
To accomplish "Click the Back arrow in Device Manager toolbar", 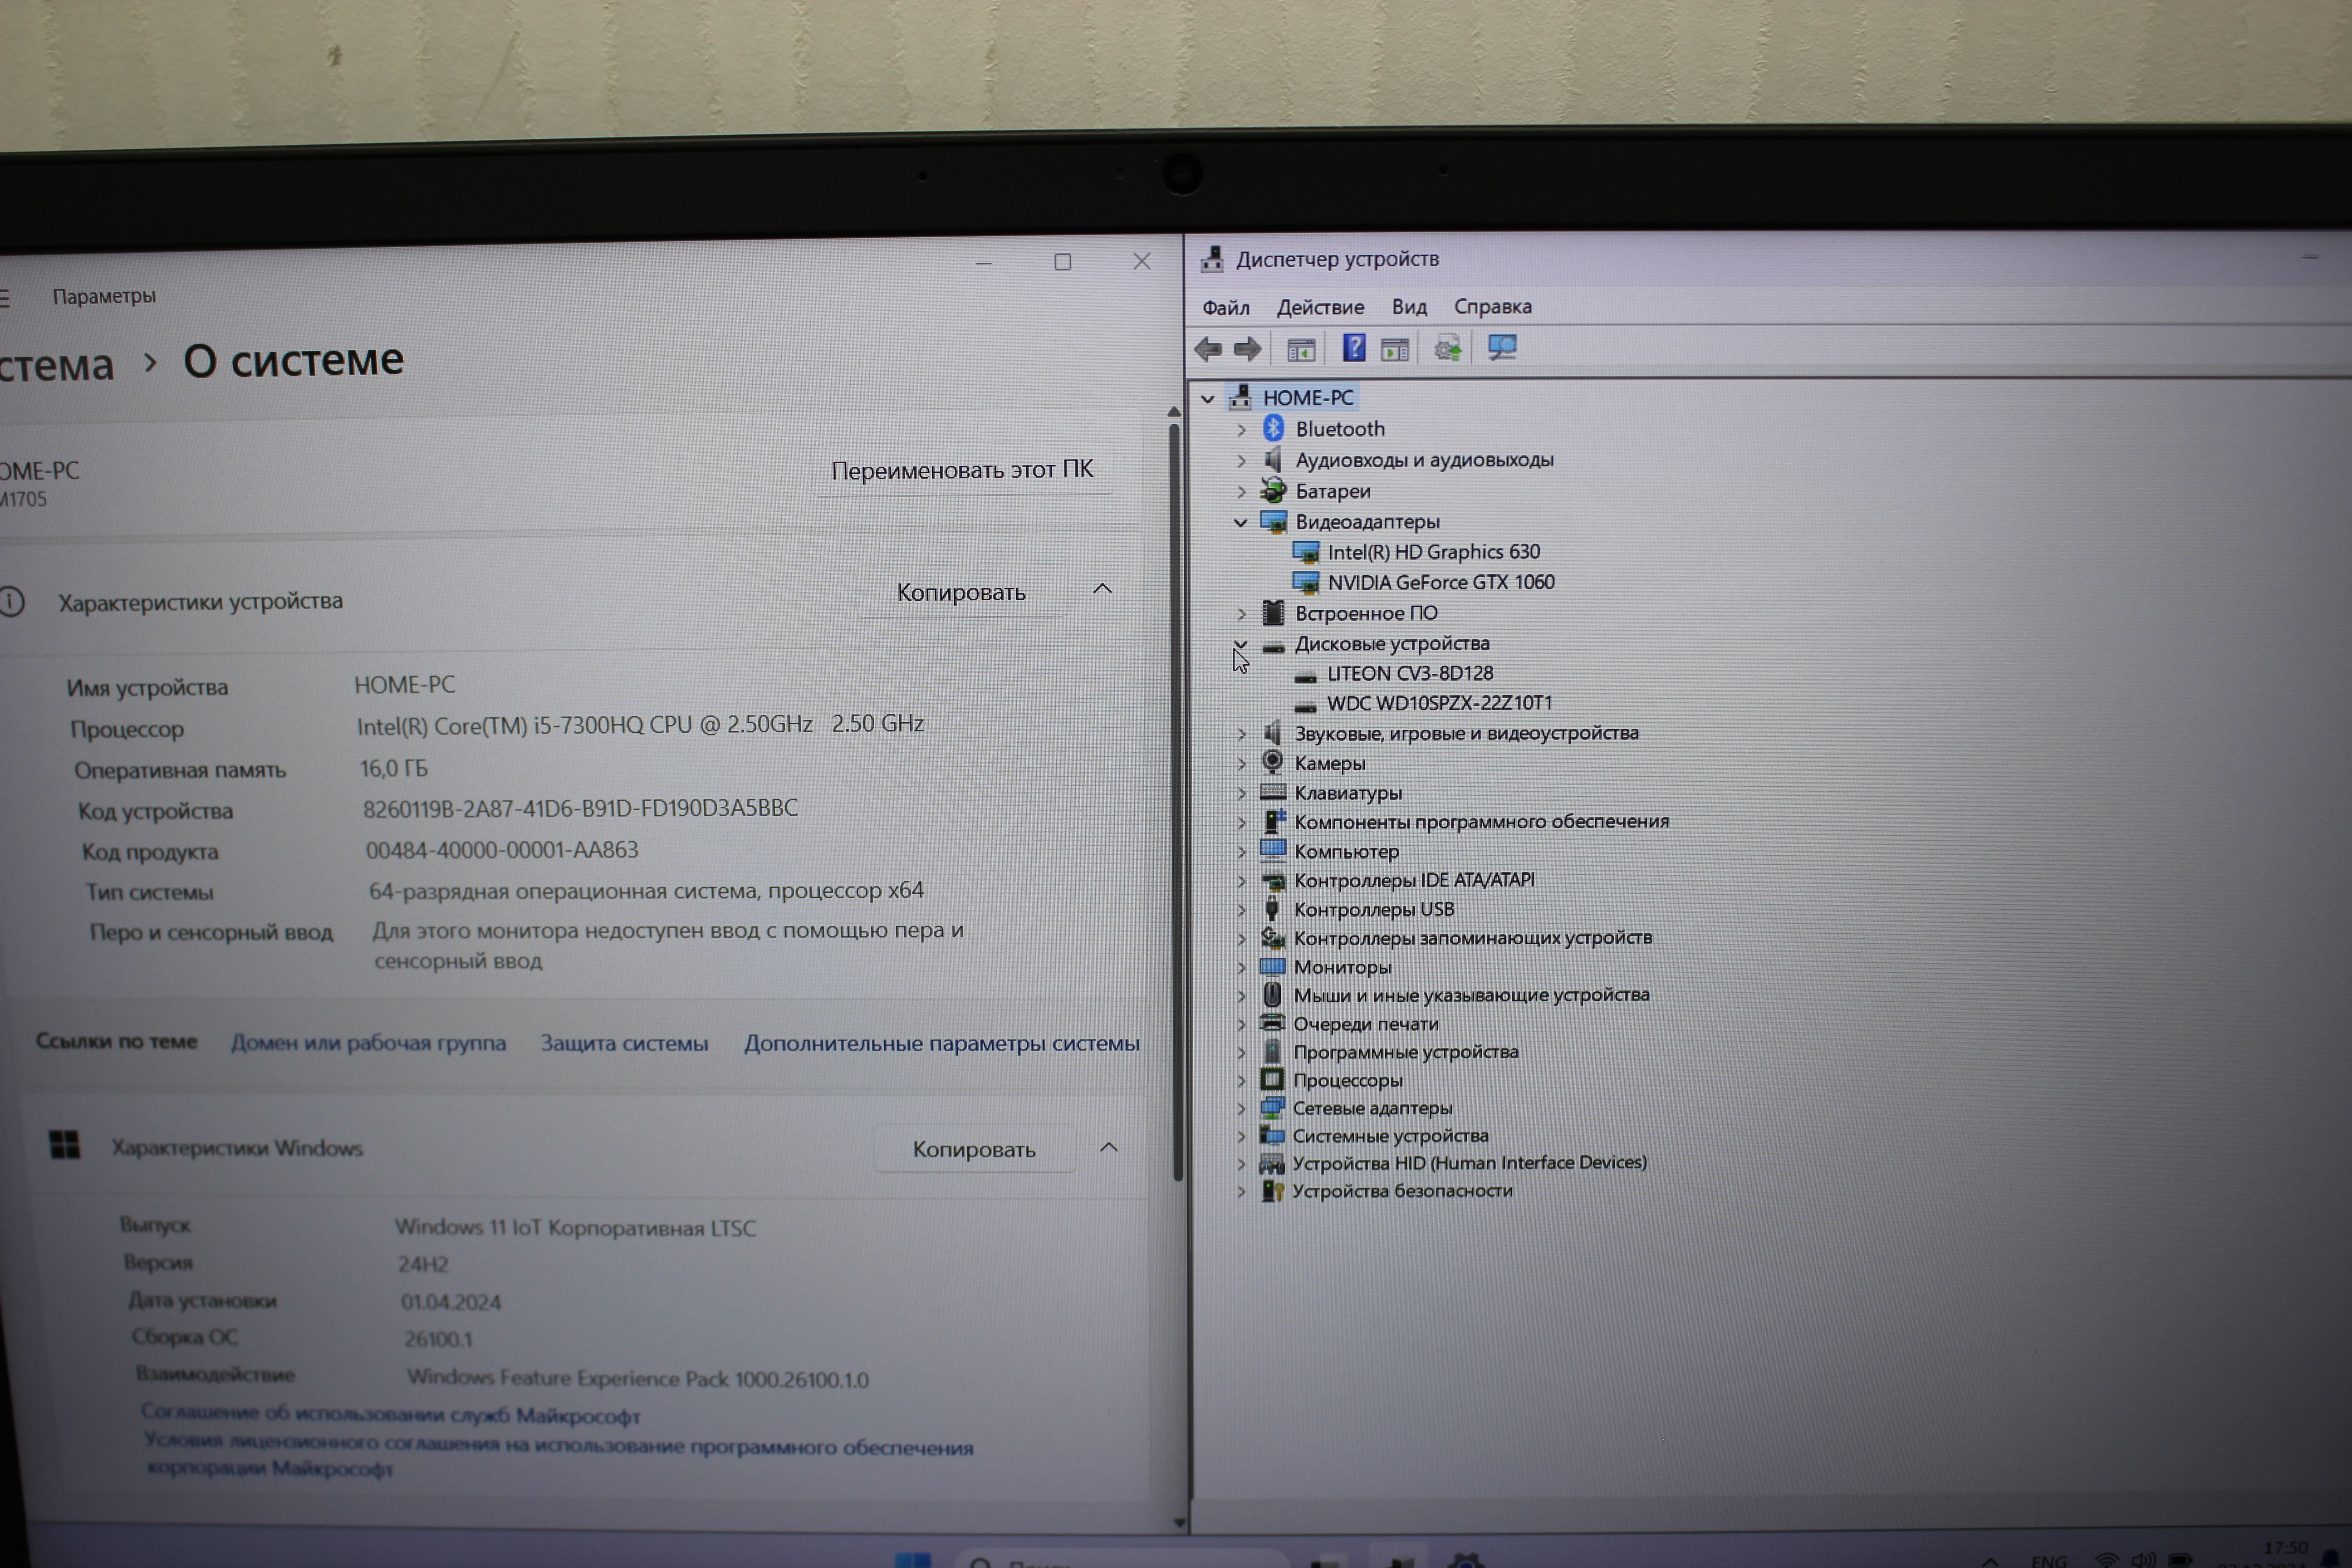I will [1208, 349].
